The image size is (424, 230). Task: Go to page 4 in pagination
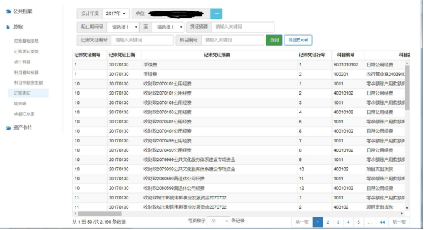348,222
